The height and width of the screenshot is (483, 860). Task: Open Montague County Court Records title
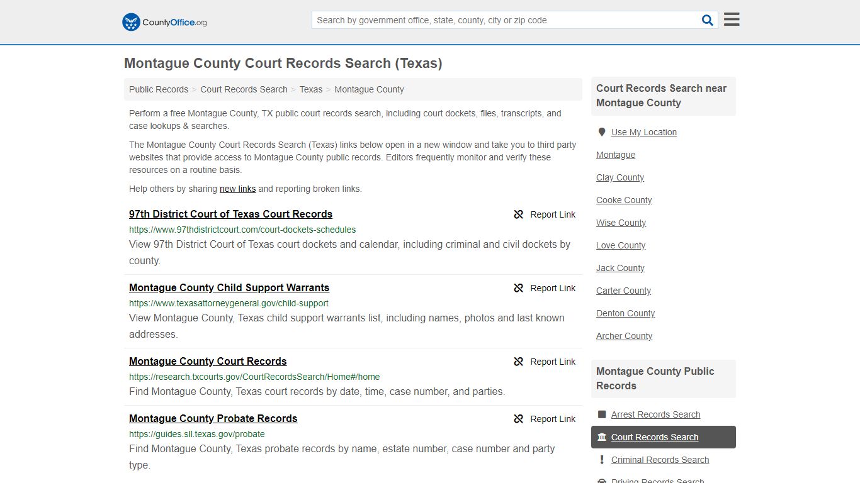[208, 361]
